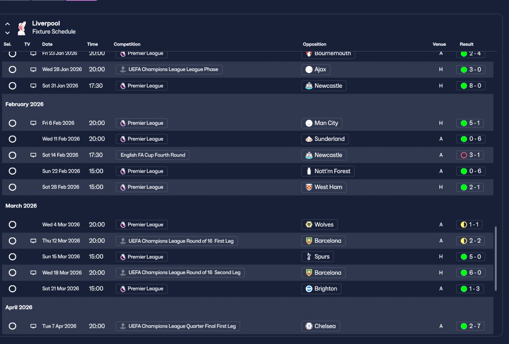The width and height of the screenshot is (509, 344).
Task: Click the down chevron beside the Liverpool crest
Action: (x=8, y=33)
